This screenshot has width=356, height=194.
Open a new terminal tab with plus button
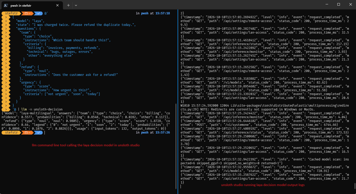[68, 5]
